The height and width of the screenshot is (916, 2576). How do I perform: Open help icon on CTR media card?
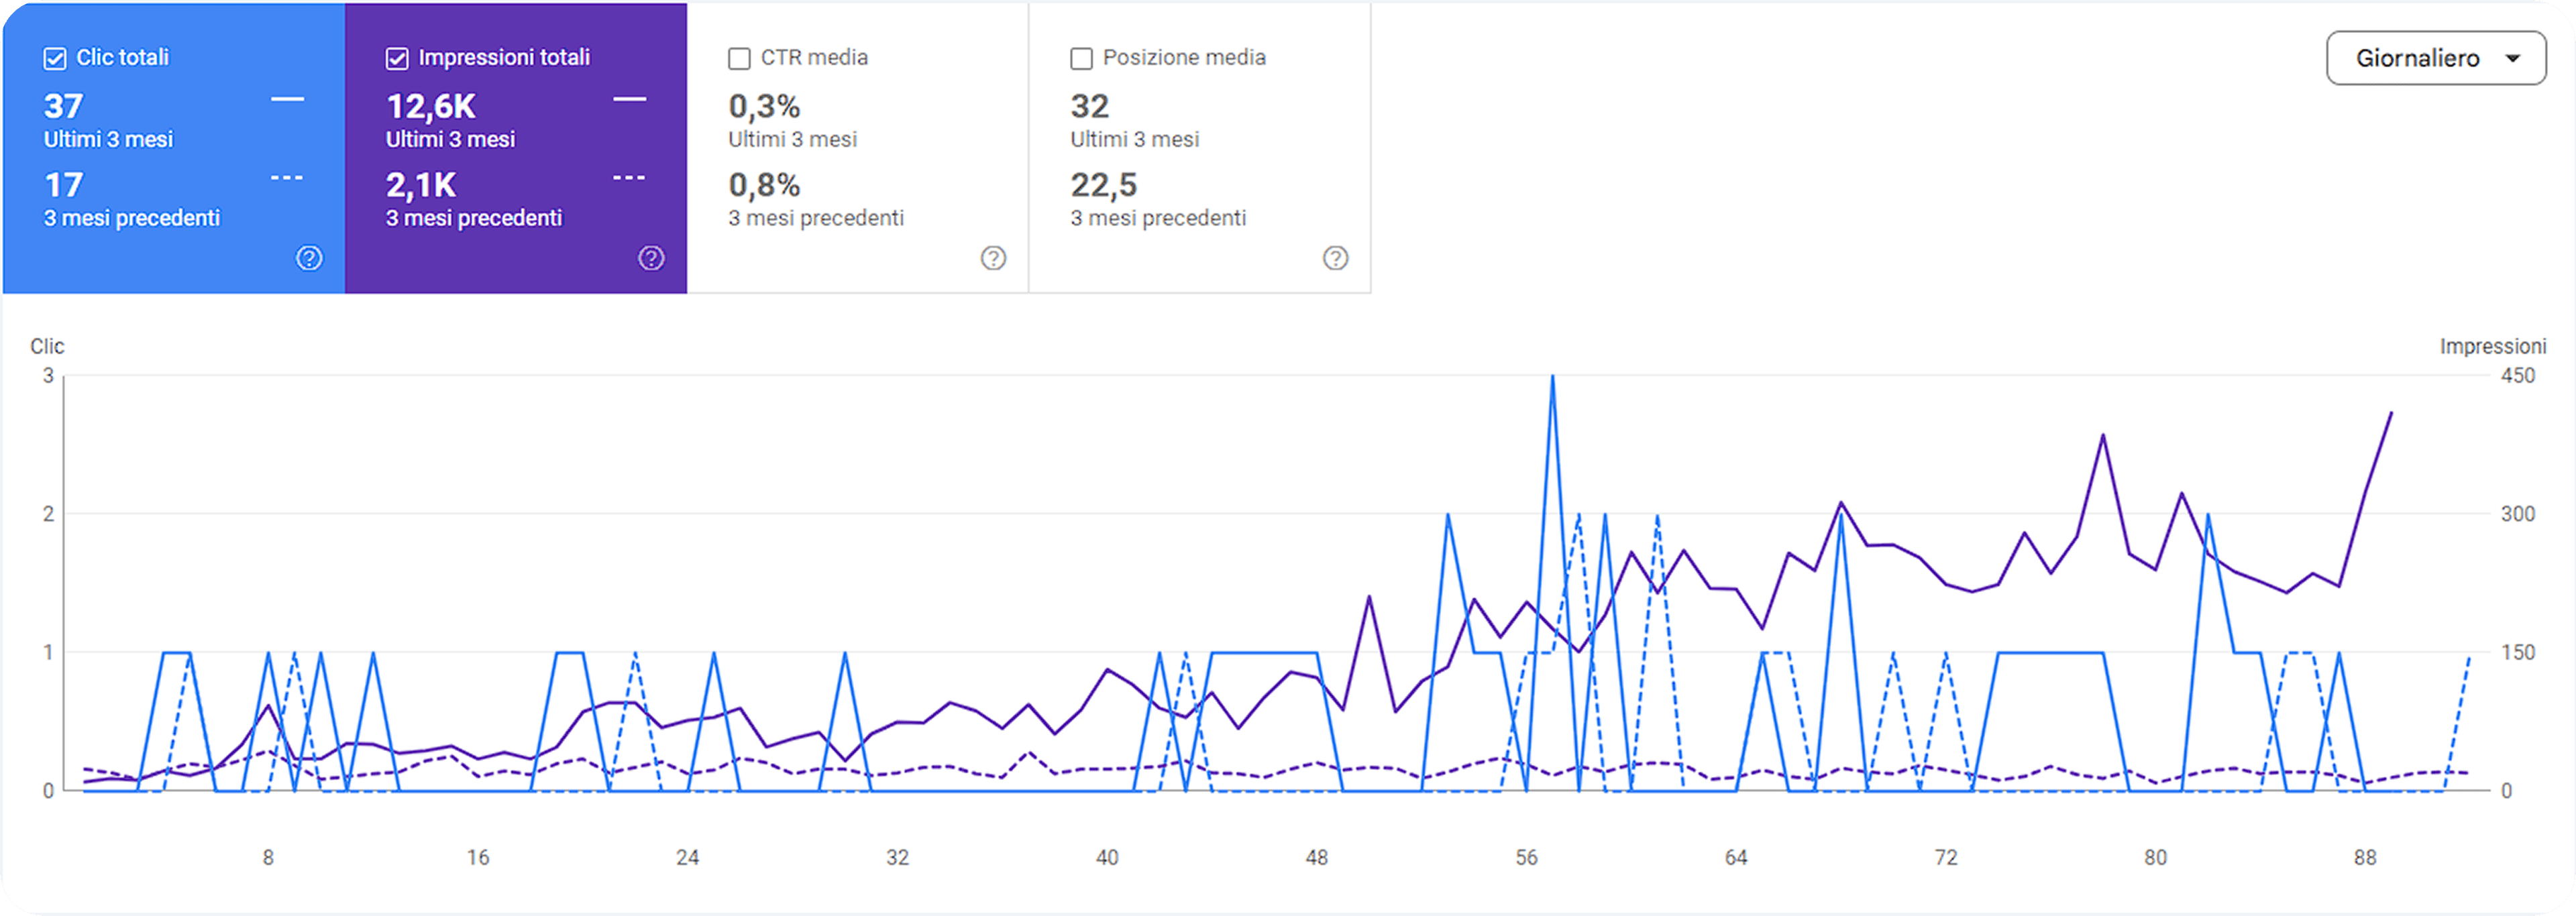click(x=993, y=258)
